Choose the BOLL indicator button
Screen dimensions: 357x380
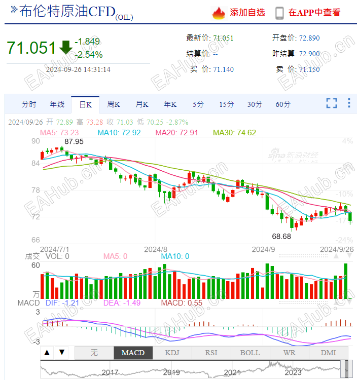tap(251, 353)
